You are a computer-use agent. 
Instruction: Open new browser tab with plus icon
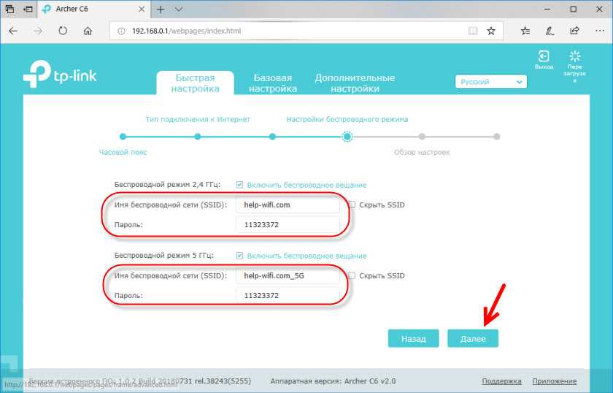pos(161,9)
